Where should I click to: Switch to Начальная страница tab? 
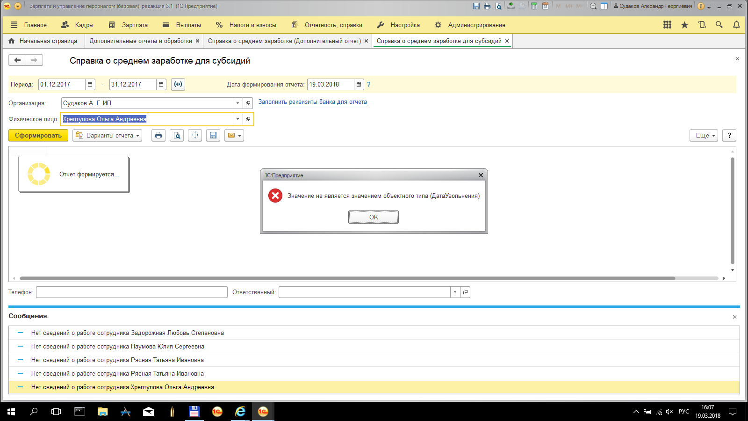click(x=43, y=41)
